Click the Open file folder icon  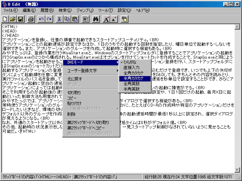pyautogui.click(x=13, y=19)
